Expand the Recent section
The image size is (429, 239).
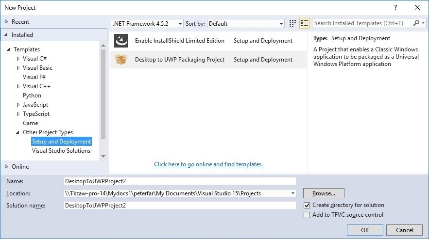click(7, 21)
